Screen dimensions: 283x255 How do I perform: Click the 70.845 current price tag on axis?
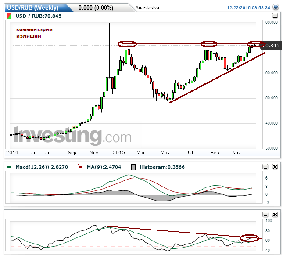tap(271, 45)
